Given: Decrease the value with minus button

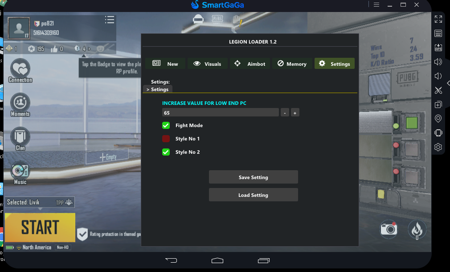Looking at the screenshot, I should tap(285, 112).
